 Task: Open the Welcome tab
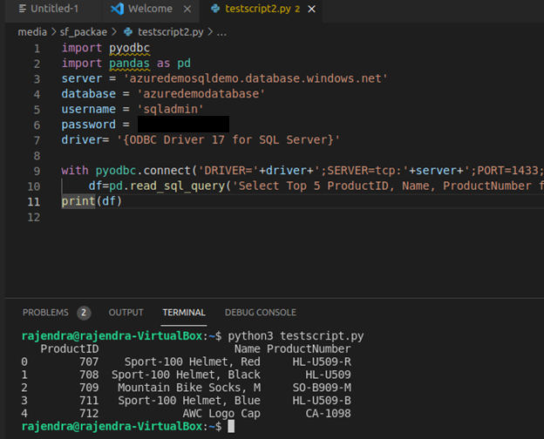150,9
